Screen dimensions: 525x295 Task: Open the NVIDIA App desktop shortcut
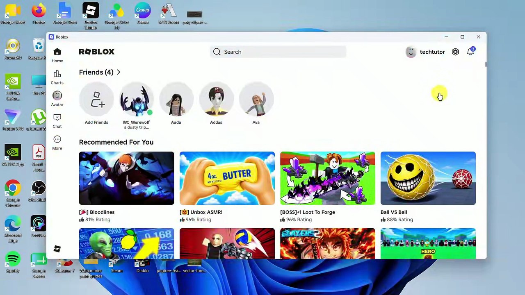coord(13,156)
